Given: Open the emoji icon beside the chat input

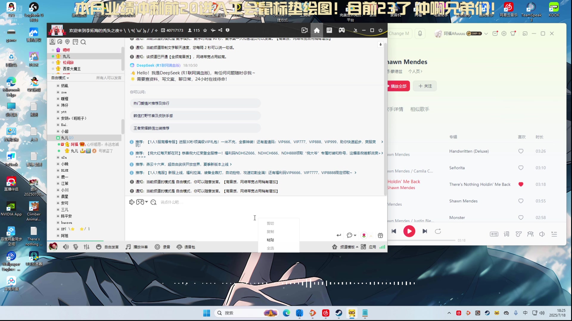Looking at the screenshot, I should click(x=153, y=202).
